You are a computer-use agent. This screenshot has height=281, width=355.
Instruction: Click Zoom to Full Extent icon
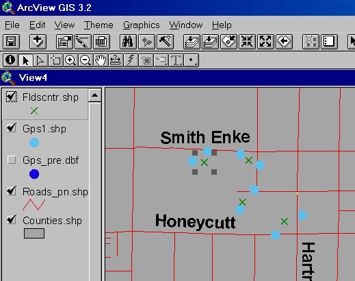(x=192, y=42)
